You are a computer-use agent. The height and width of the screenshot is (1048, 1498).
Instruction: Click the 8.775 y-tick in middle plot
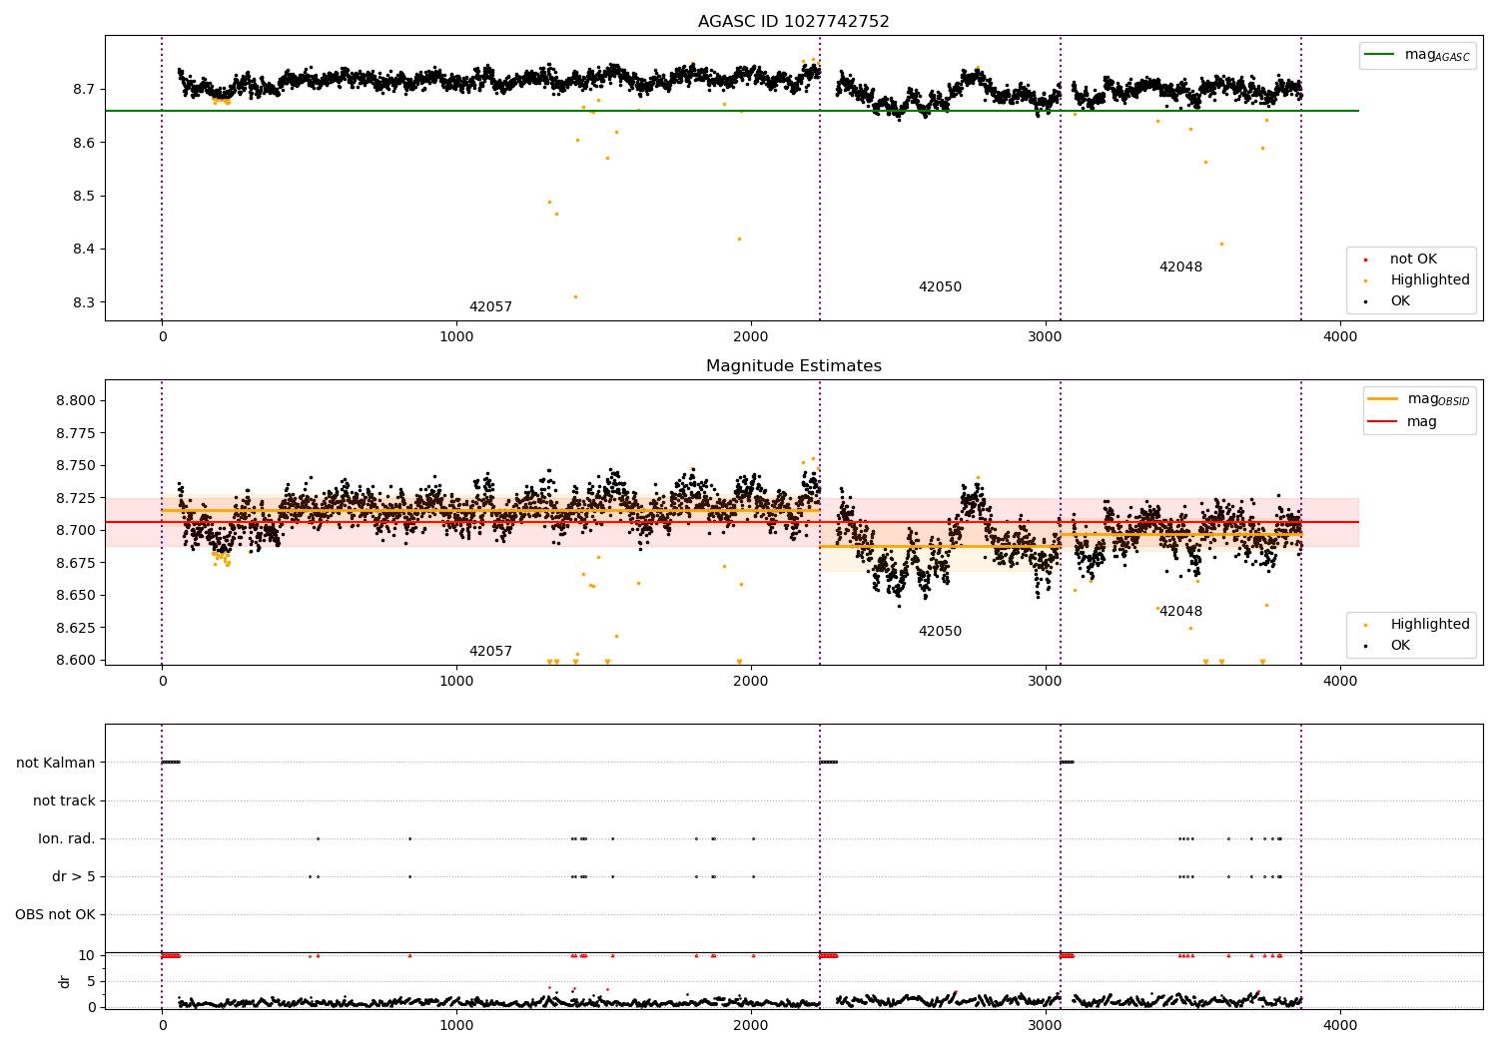coord(77,433)
